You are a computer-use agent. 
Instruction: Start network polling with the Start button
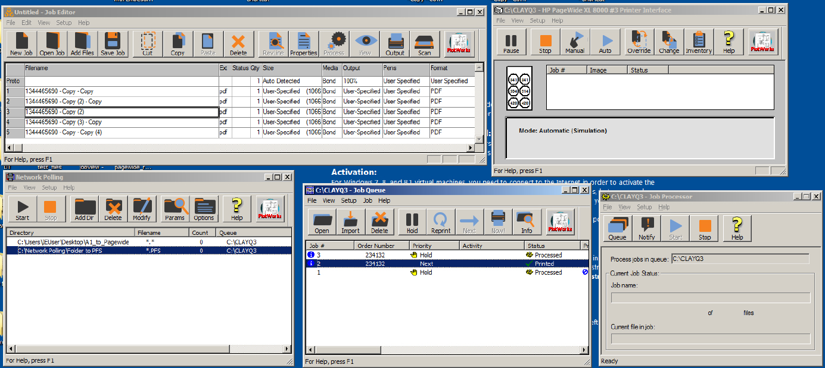tap(23, 209)
